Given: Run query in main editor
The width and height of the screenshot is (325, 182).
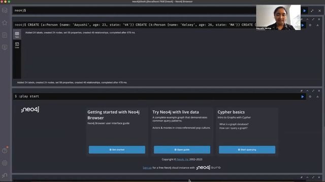Looking at the screenshot, I should click(305, 11).
